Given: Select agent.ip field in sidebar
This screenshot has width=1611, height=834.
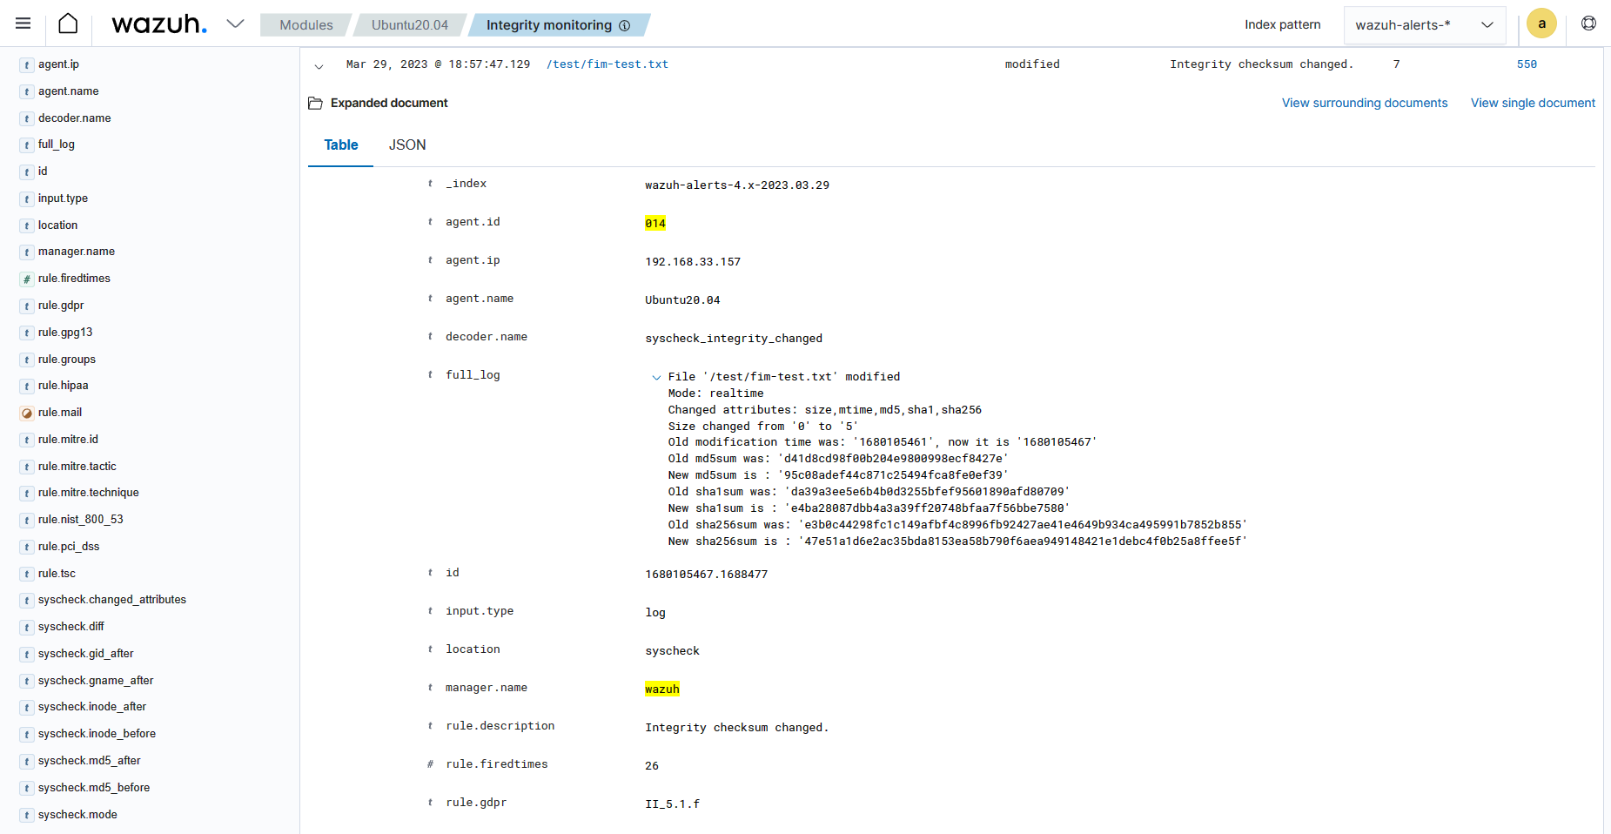Looking at the screenshot, I should (58, 64).
